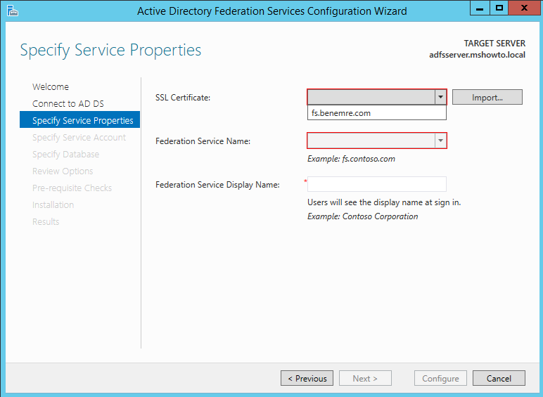Expand the Federation Service Name dropdown arrow

point(440,141)
